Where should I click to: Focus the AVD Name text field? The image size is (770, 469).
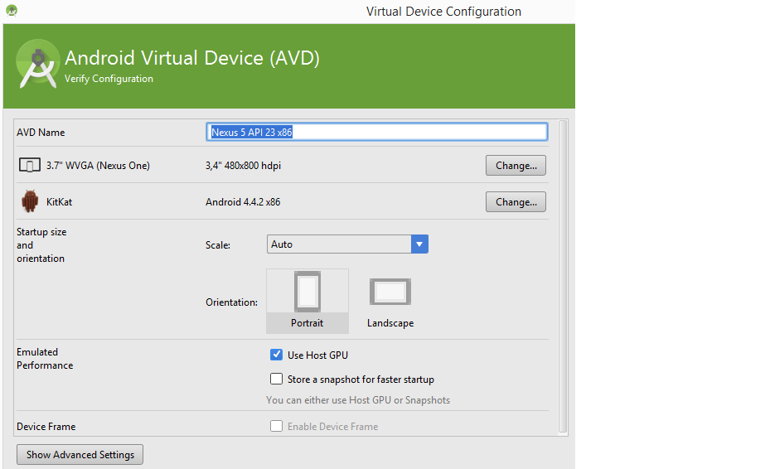[376, 132]
